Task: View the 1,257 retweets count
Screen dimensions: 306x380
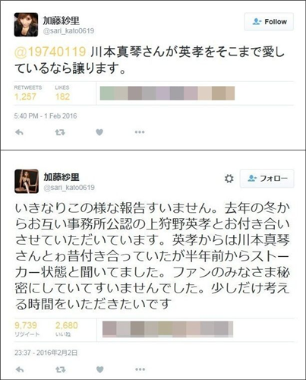Action: click(25, 97)
